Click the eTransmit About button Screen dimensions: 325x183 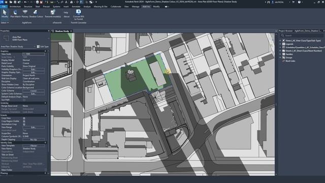67,17
